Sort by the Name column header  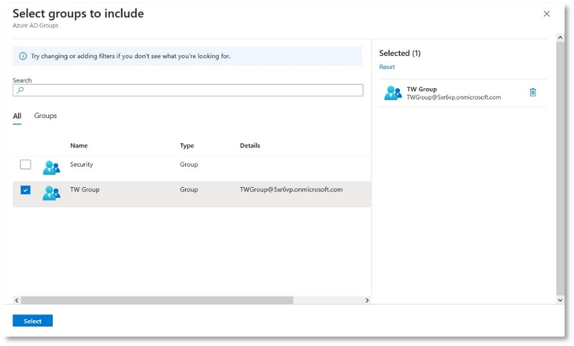78,145
